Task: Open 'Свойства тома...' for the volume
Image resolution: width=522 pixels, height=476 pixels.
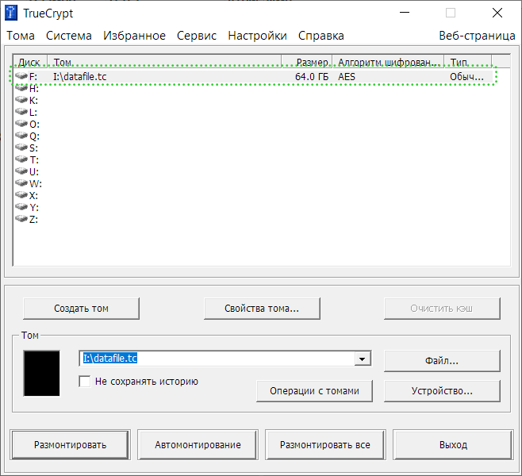Action: [261, 308]
